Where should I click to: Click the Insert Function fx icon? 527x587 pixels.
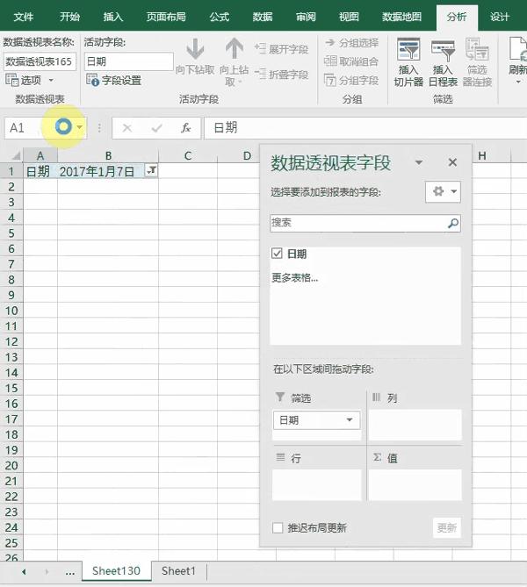pos(186,128)
